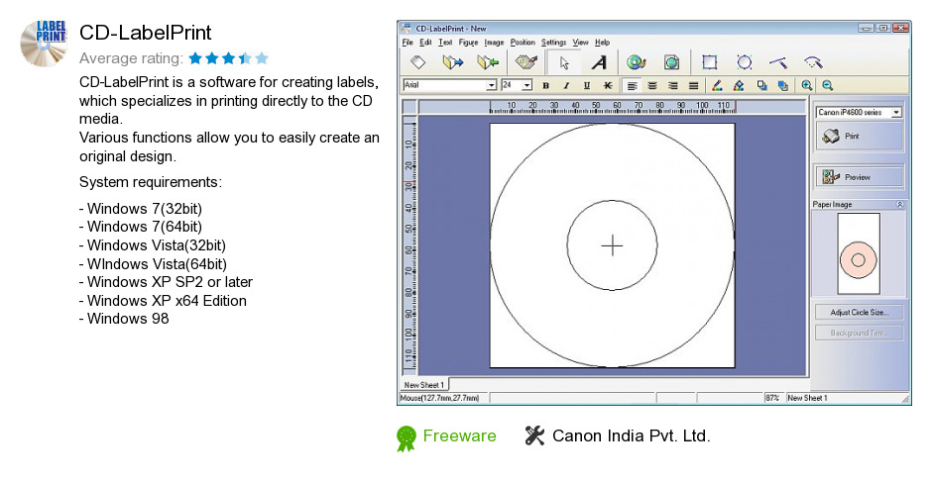The height and width of the screenshot is (482, 932).
Task: Open the Edit menu
Action: [425, 43]
